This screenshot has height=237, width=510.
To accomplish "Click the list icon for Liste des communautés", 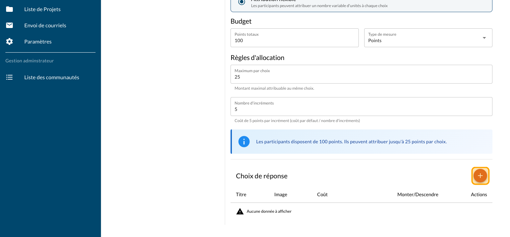I will [x=9, y=77].
